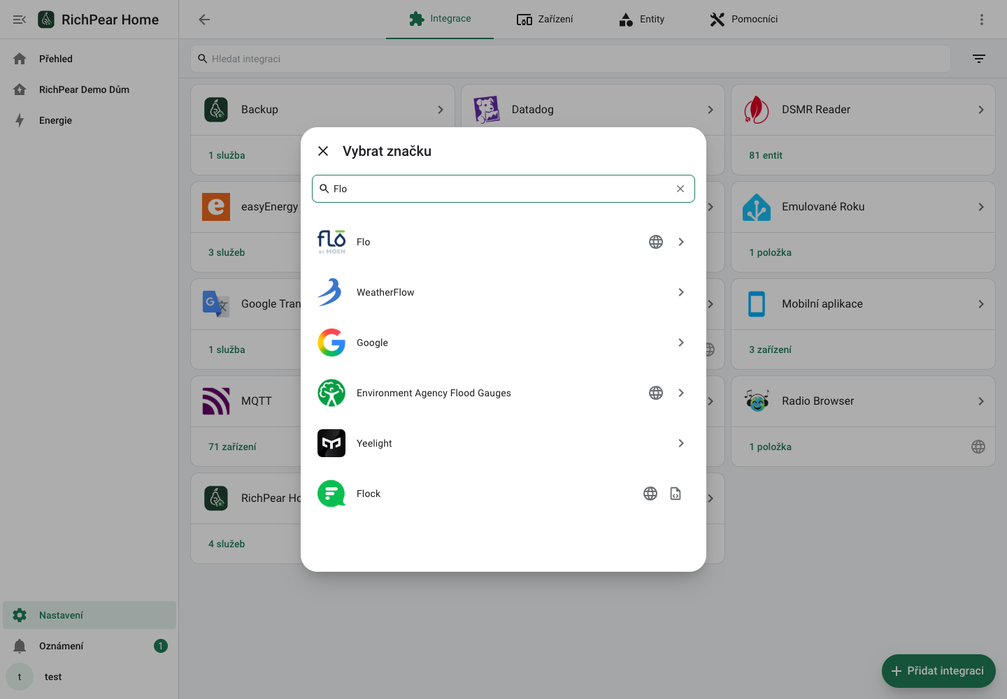Click the MQTT signal icon
1007x699 pixels.
[216, 401]
